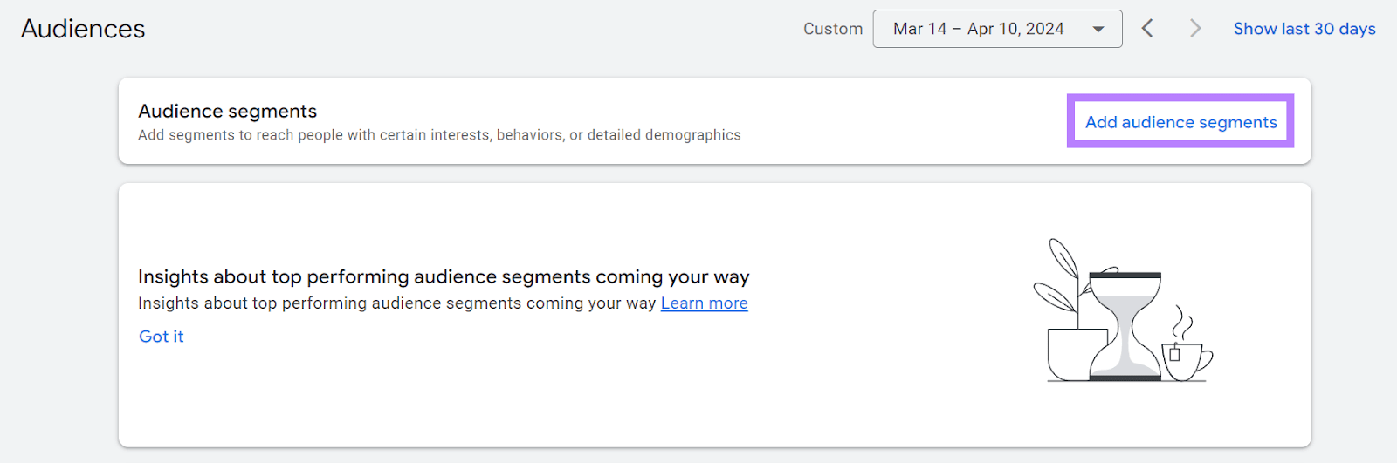Click the tea bag tag on the cup
This screenshot has width=1397, height=463.
[x=1174, y=354]
